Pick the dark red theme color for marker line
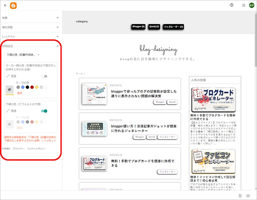The width and height of the screenshot is (257, 200). click(32, 87)
